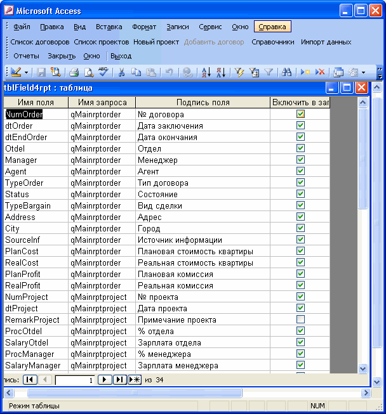Untick the checkbox for NumOrder row
This screenshot has height=414, width=386.
click(300, 113)
